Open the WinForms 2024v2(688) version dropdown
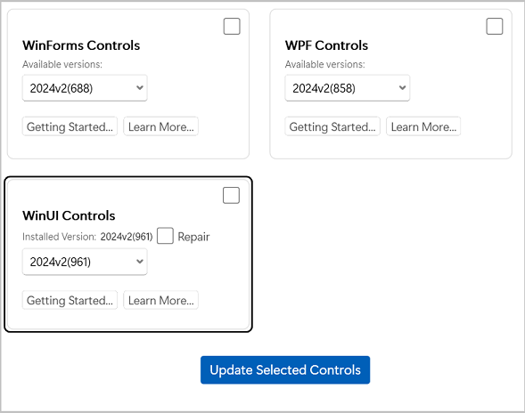The height and width of the screenshot is (413, 525). (85, 88)
